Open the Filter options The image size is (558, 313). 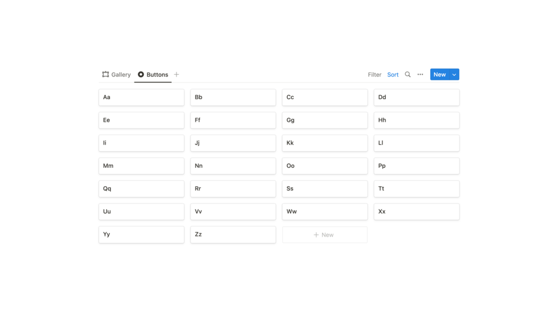coord(374,74)
